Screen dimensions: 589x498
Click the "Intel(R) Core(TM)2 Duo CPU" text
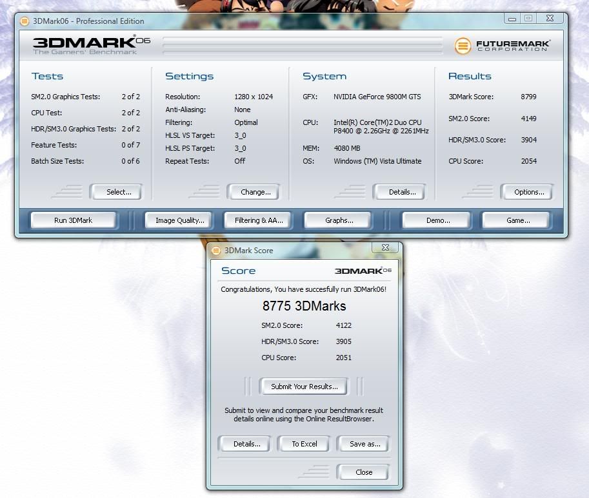377,122
